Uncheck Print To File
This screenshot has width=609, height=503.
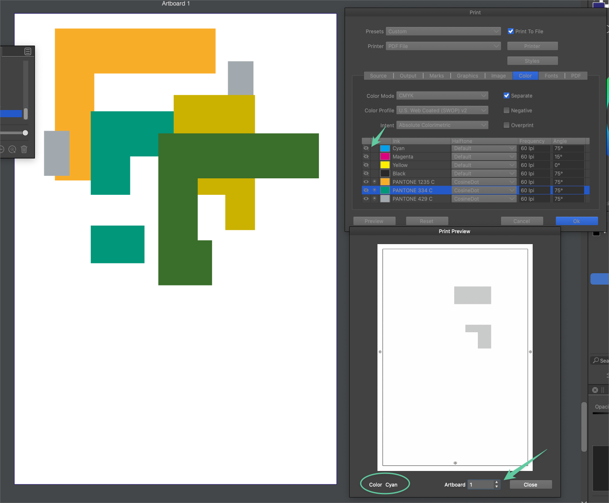coord(511,31)
